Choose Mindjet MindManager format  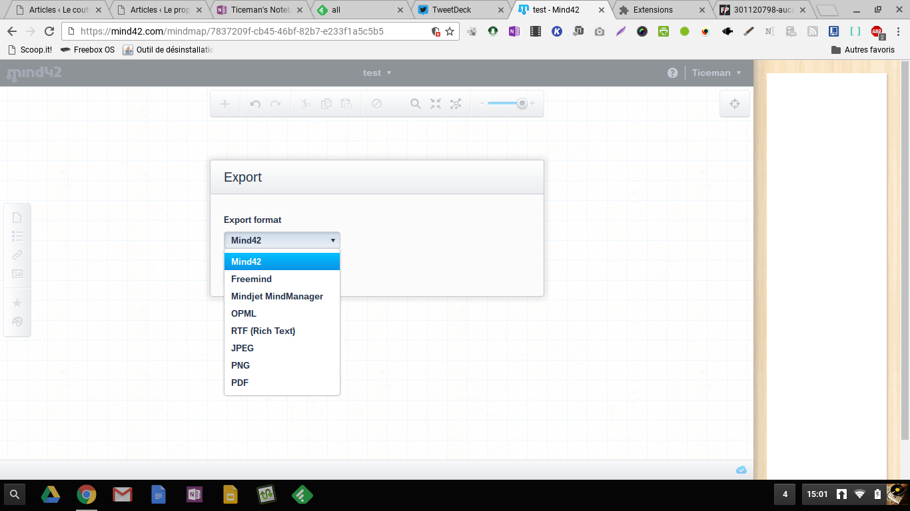282,296
